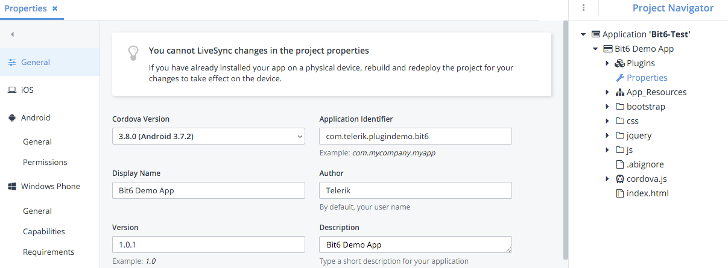Click the cordova.js robot icon
728x268 pixels.
pos(619,179)
